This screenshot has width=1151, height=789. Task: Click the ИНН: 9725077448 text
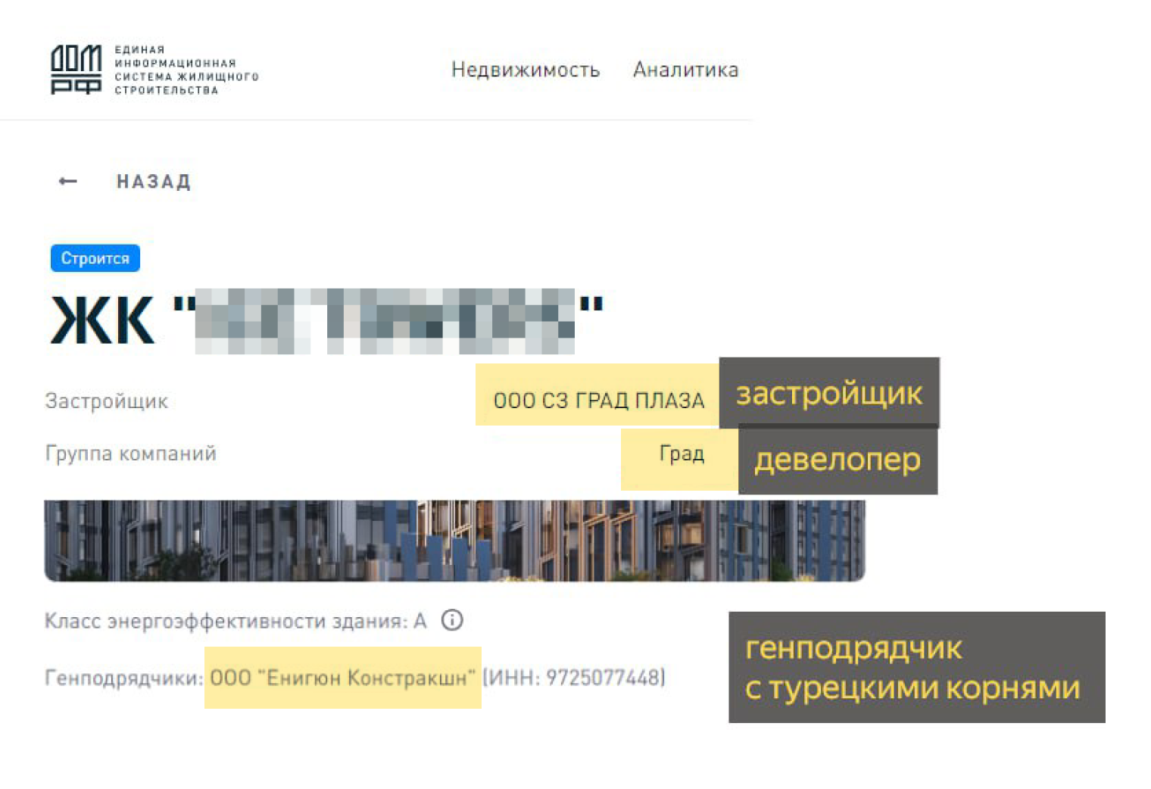(574, 677)
